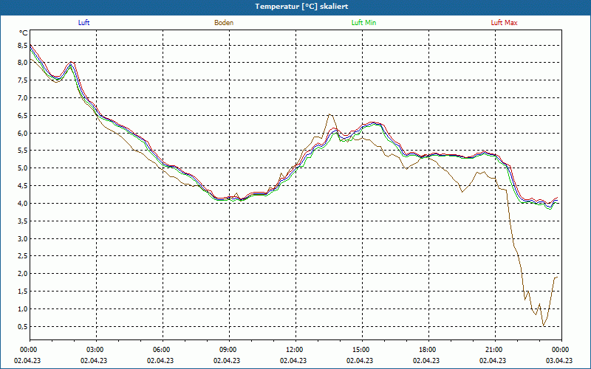Screen dimensions: 591x369
Task: Click the '0,5' y-axis value
Action: click(23, 326)
